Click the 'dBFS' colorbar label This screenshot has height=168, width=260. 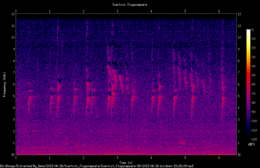(251, 144)
